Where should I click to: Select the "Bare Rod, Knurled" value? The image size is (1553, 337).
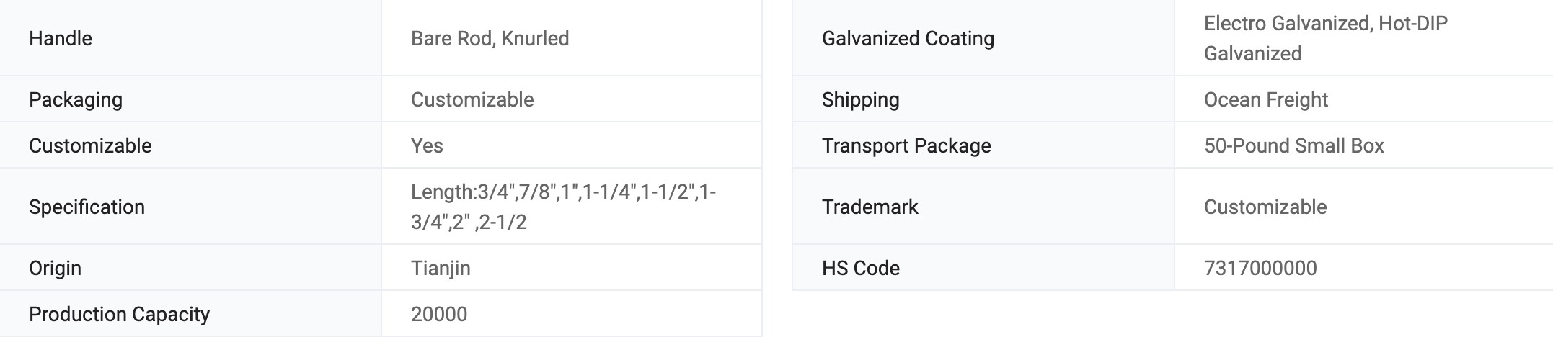pos(490,38)
